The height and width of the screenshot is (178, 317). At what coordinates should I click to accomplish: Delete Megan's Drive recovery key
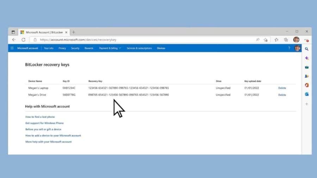pyautogui.click(x=282, y=95)
